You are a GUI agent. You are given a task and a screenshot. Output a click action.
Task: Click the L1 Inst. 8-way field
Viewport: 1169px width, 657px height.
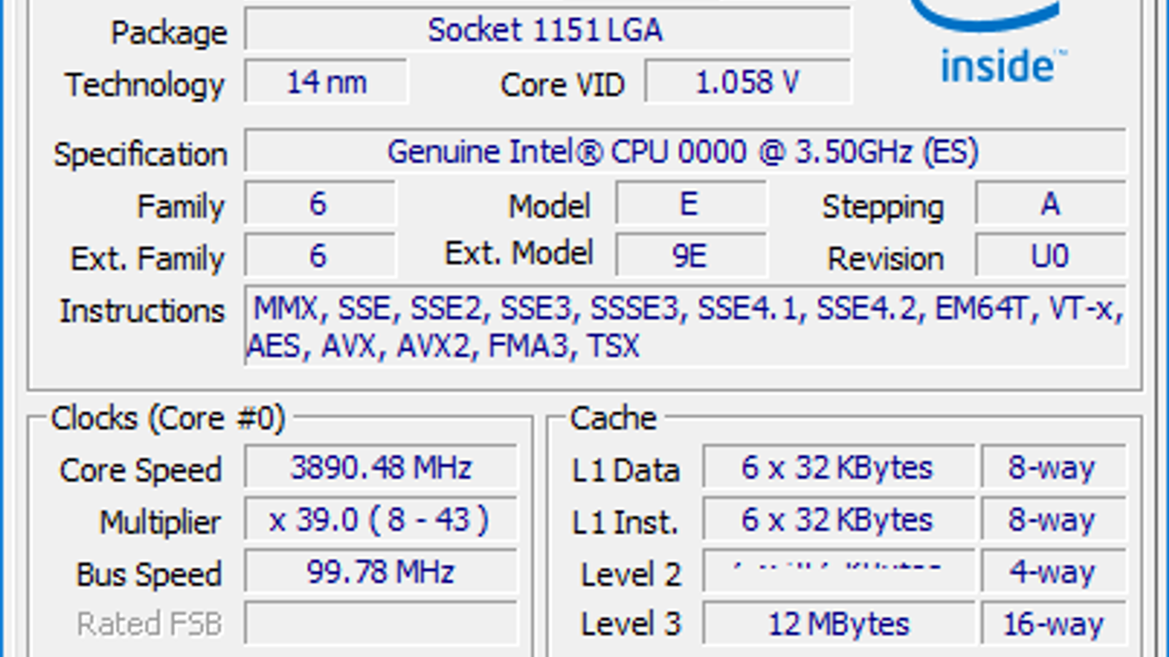(x=1052, y=520)
